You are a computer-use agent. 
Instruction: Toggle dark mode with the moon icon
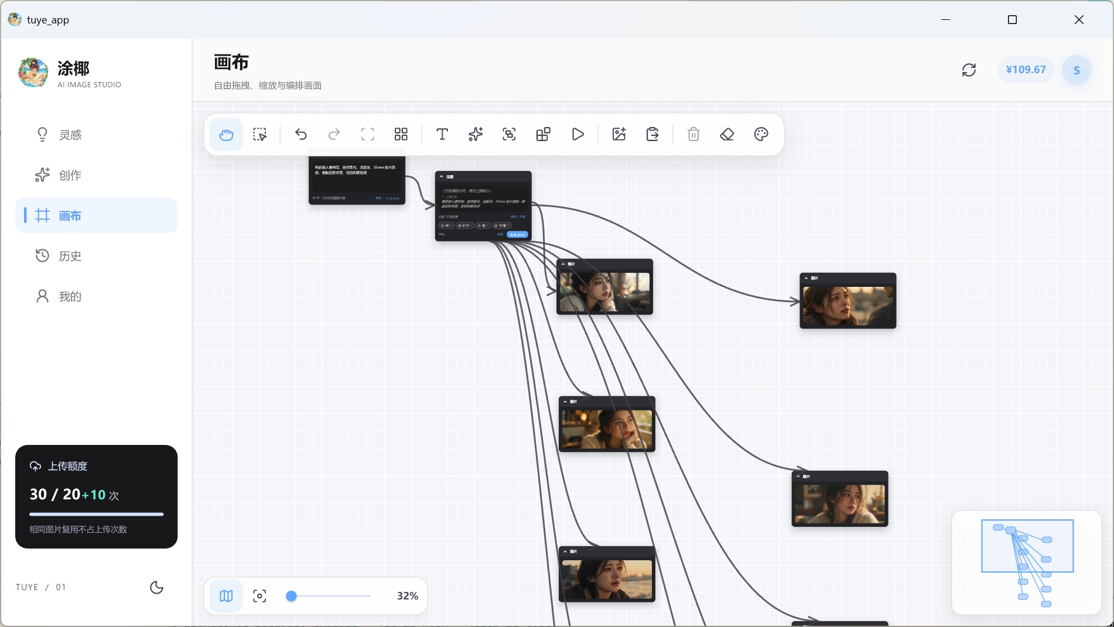coord(156,587)
